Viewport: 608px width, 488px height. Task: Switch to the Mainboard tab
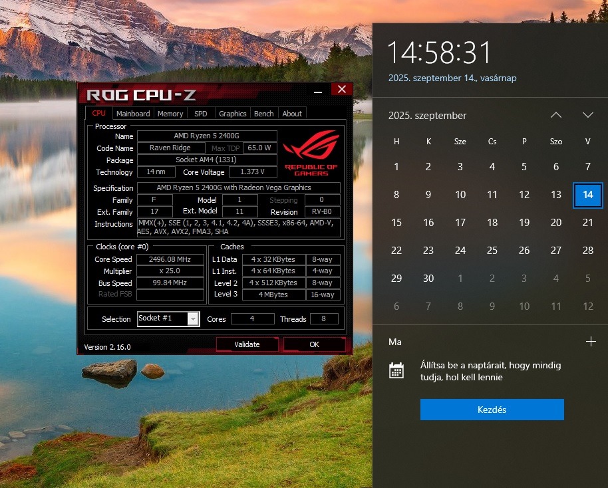[133, 114]
